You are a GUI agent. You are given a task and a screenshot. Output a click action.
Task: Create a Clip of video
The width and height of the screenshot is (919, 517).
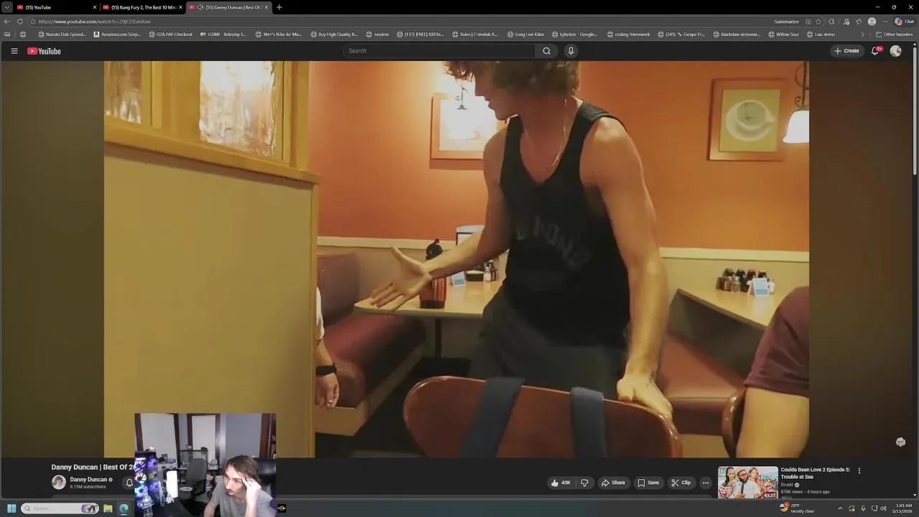681,483
